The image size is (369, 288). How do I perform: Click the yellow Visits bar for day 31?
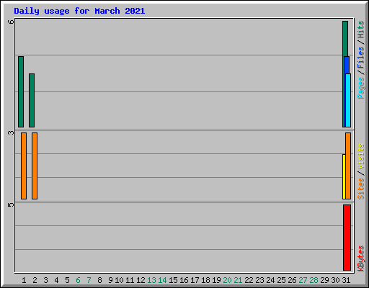[x=344, y=176]
